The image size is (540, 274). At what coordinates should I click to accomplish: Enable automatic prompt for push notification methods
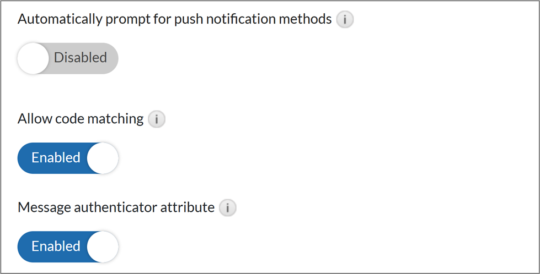click(x=68, y=58)
